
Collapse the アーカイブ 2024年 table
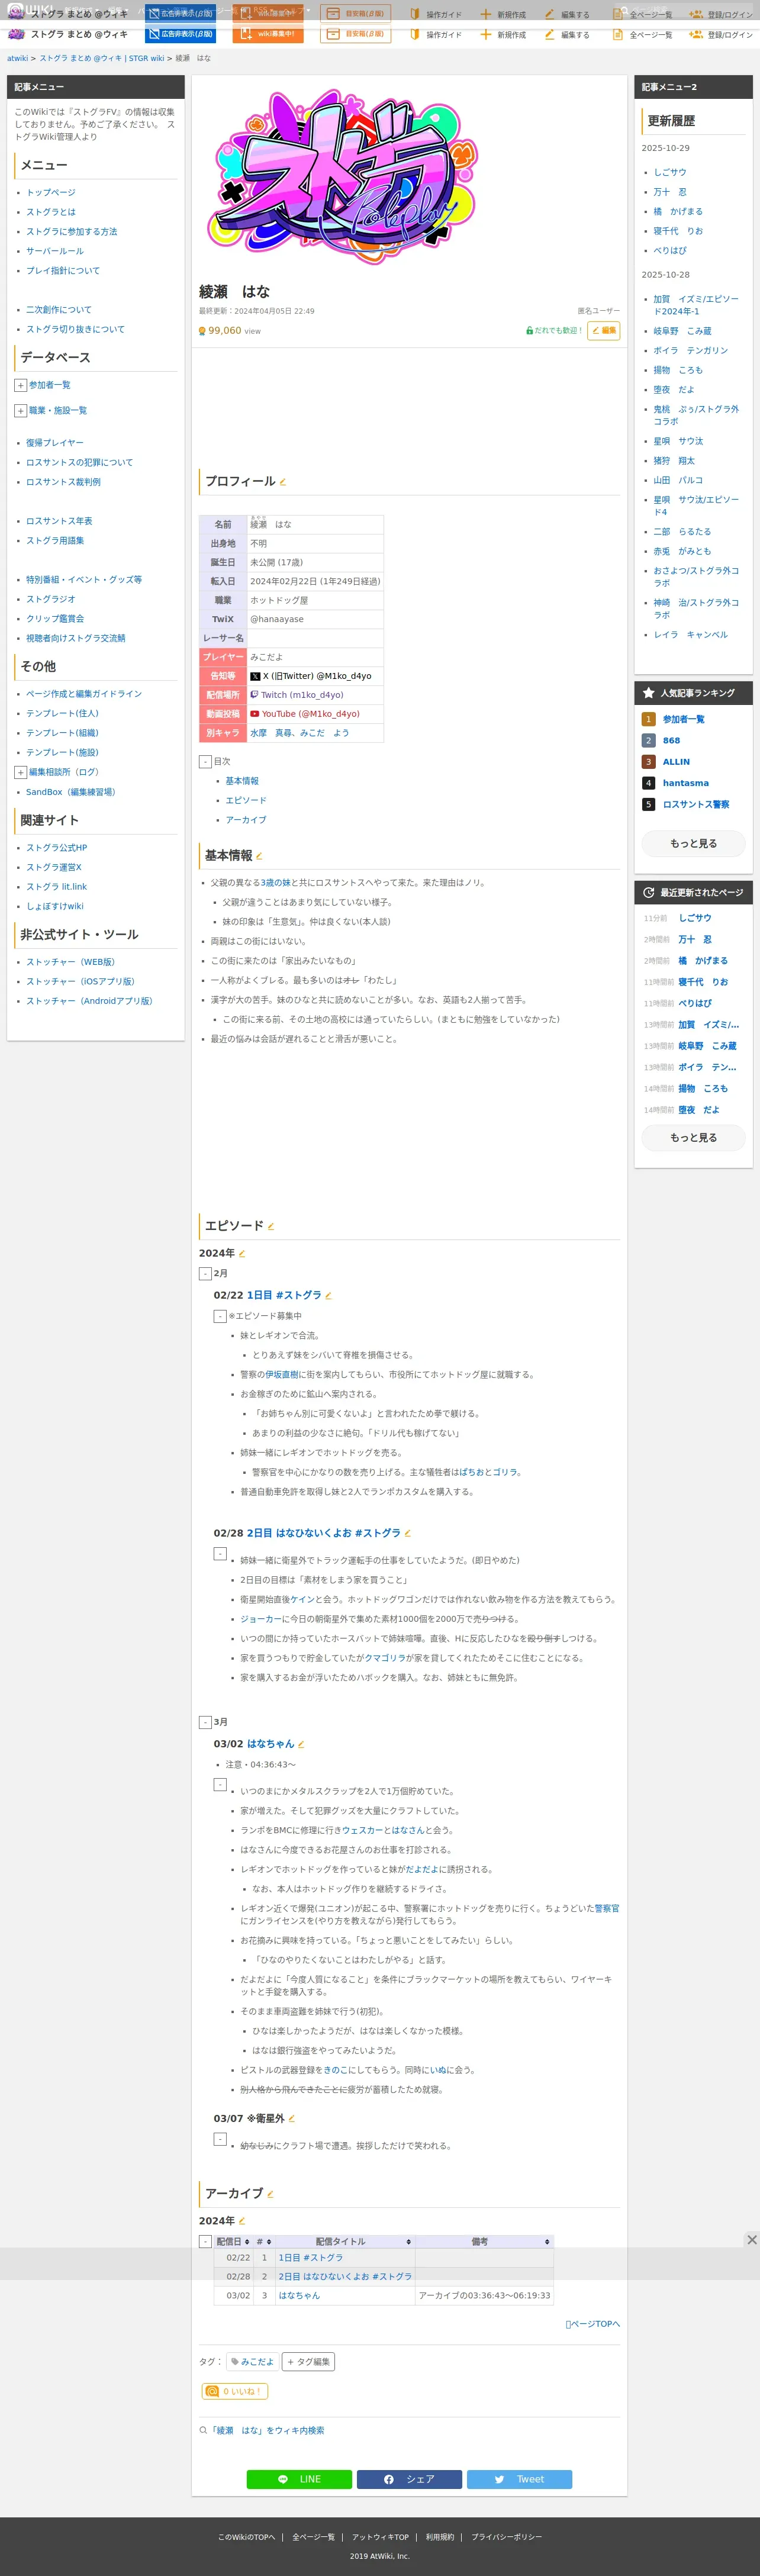click(x=205, y=2241)
